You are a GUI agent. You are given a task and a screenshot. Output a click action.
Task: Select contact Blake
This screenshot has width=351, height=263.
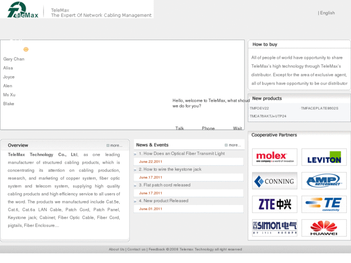(x=9, y=104)
